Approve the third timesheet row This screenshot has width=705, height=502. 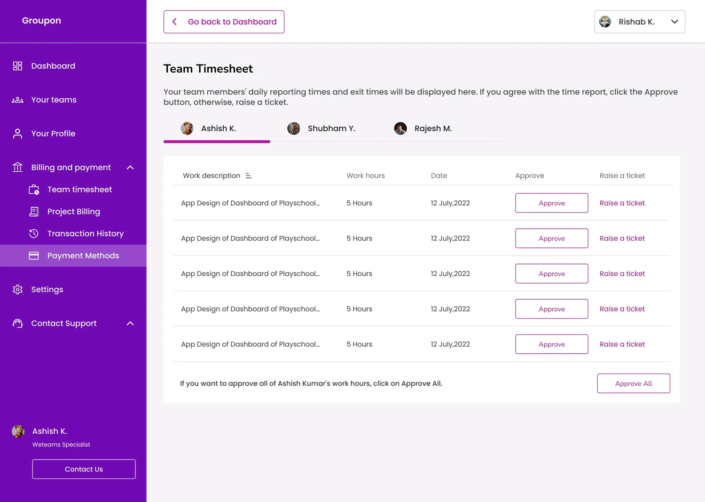coord(552,274)
